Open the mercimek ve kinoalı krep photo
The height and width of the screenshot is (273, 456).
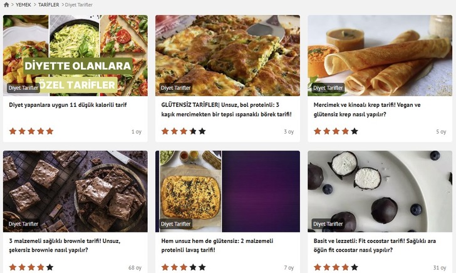tap(380, 56)
